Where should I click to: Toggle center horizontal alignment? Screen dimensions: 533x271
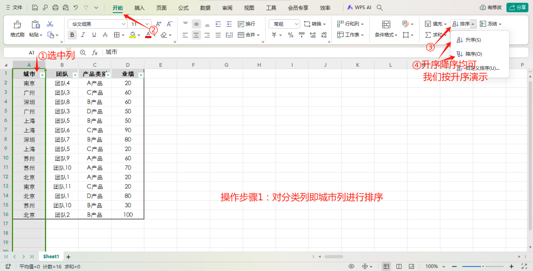coord(196,35)
